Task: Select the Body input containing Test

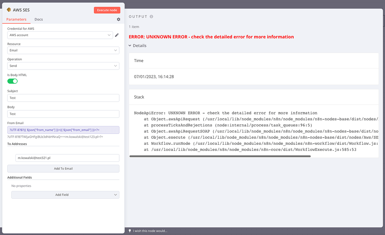Action: click(x=63, y=114)
